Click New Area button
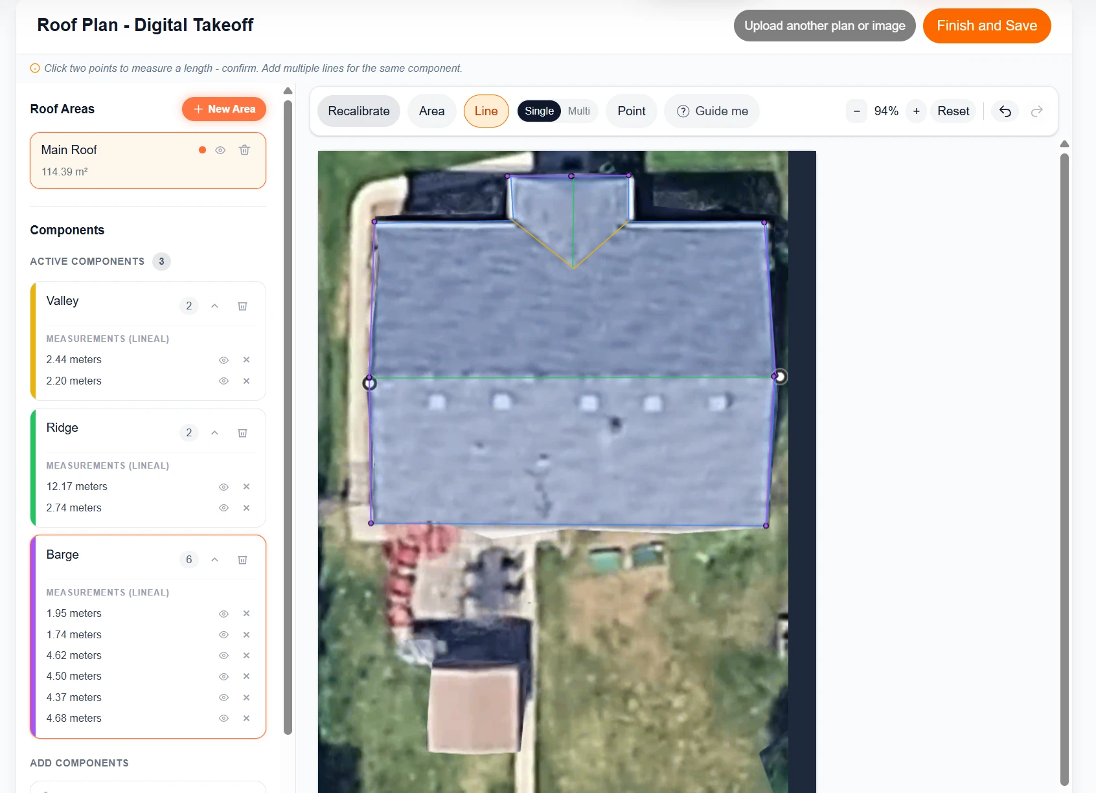The width and height of the screenshot is (1096, 793). 224,109
